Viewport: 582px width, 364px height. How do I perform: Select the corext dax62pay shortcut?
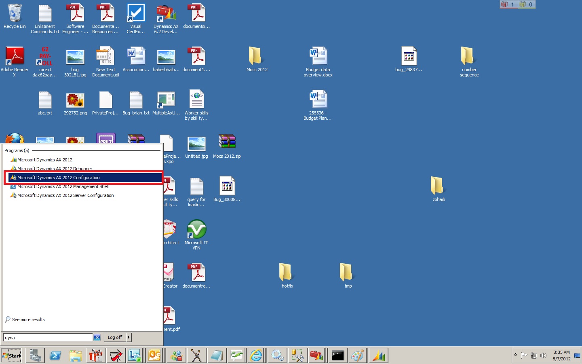click(x=45, y=62)
